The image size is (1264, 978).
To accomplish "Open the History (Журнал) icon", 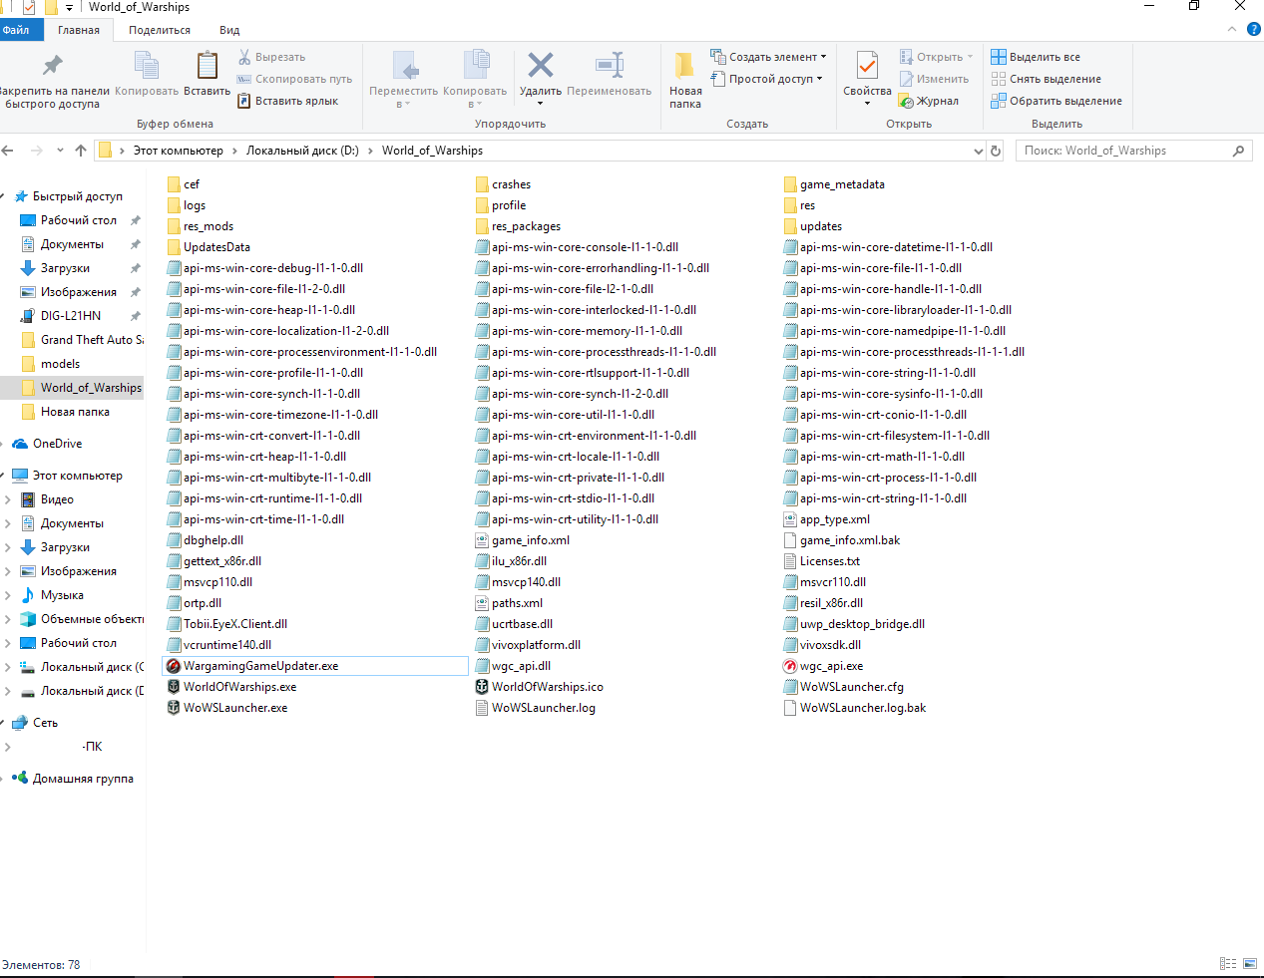I will [906, 101].
